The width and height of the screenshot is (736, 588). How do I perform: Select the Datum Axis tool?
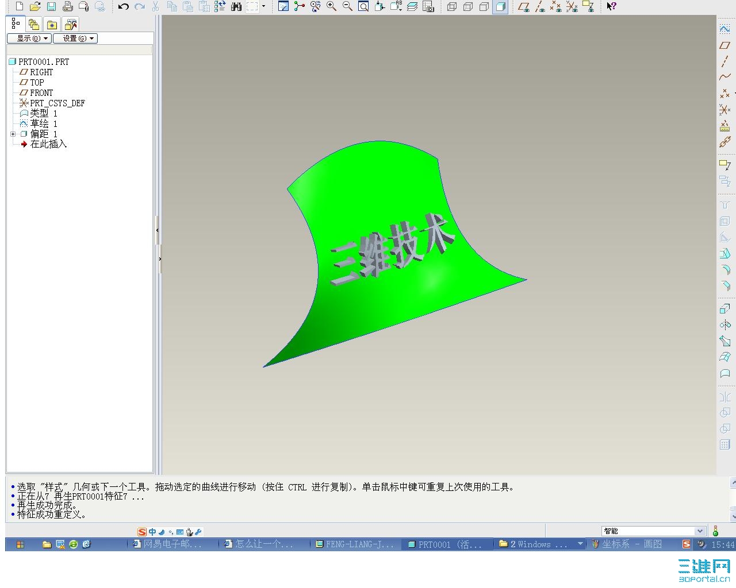tap(724, 61)
